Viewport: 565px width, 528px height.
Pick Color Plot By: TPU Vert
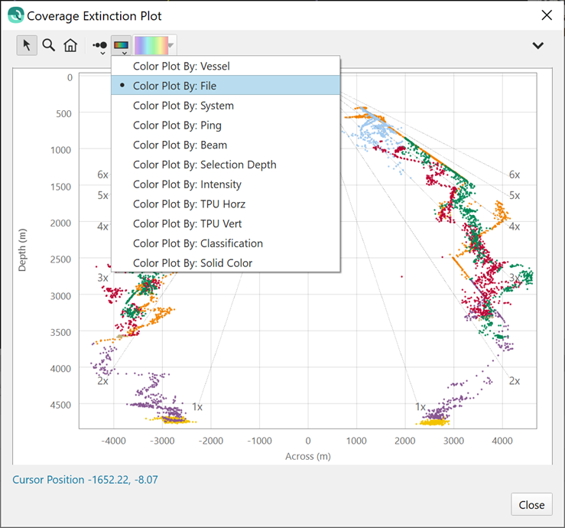(187, 223)
